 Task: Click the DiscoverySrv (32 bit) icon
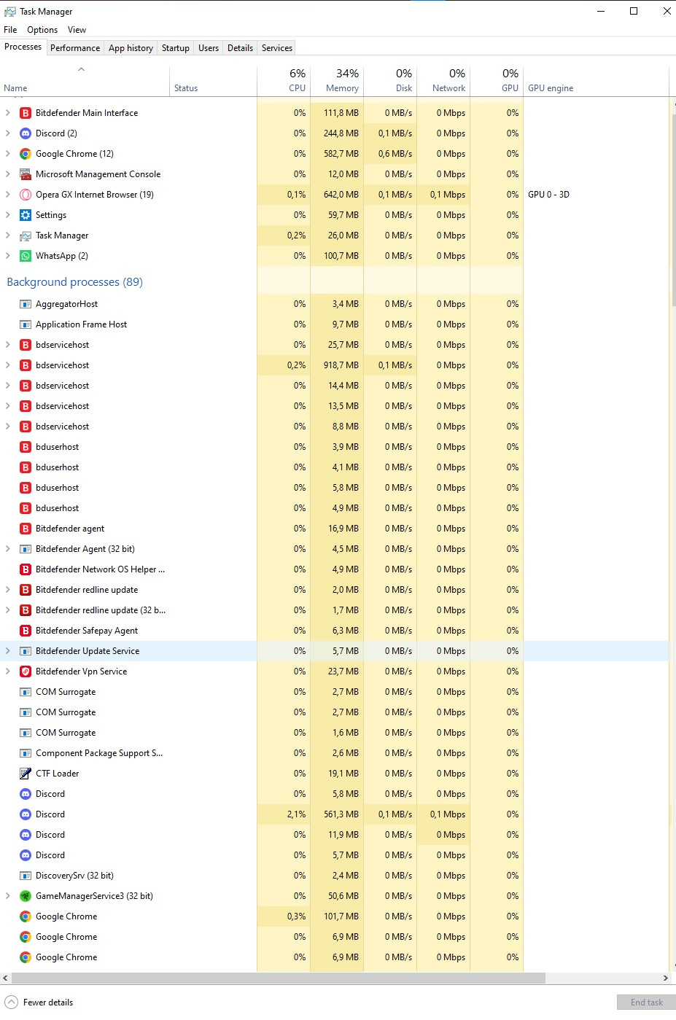pos(26,876)
